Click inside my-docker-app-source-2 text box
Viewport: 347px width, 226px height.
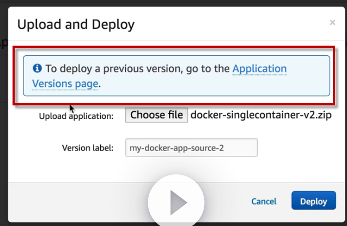point(191,147)
